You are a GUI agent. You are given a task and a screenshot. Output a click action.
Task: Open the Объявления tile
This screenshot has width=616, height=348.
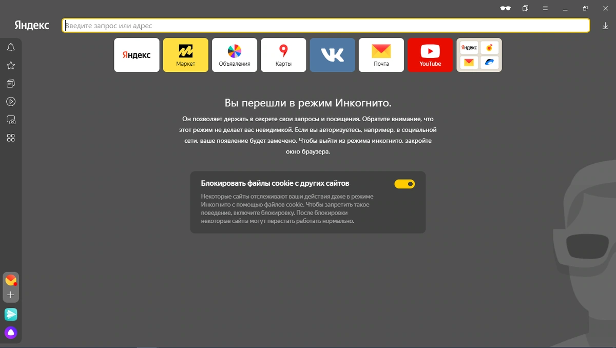tap(235, 55)
